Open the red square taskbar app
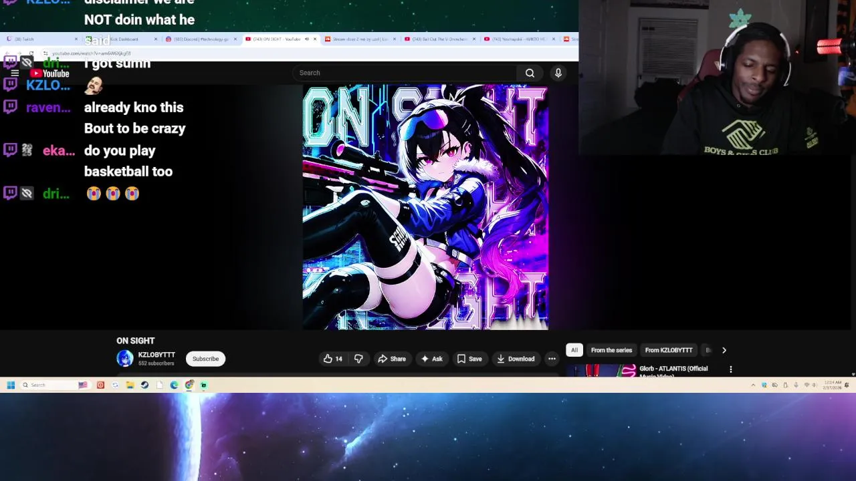856x481 pixels. 100,385
